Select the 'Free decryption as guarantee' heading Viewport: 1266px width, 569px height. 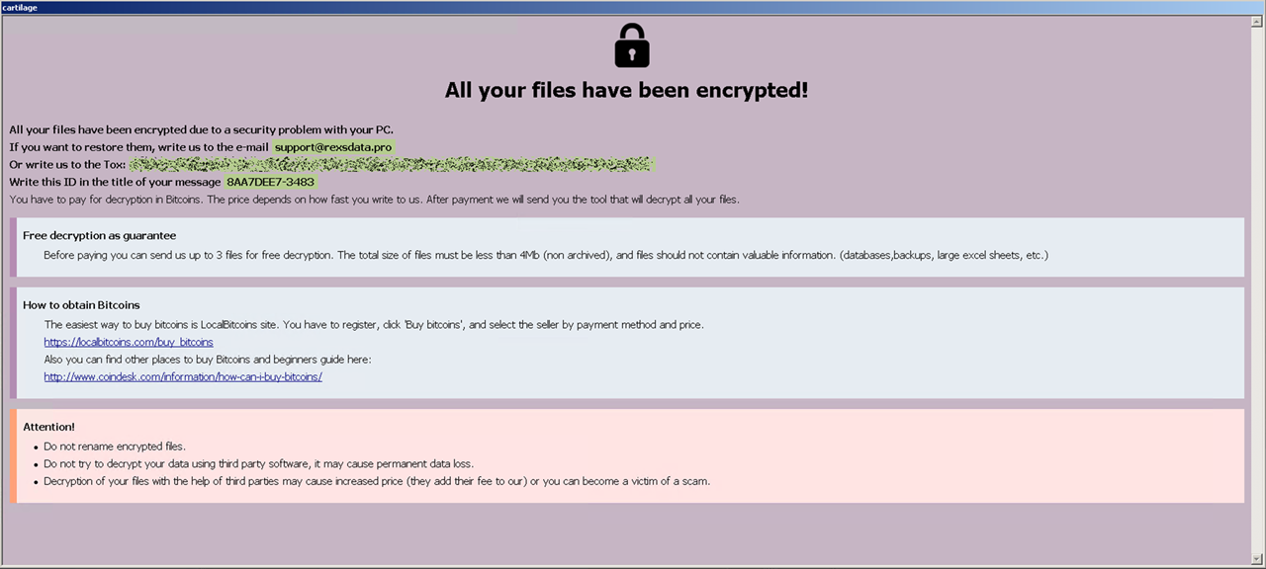[99, 235]
